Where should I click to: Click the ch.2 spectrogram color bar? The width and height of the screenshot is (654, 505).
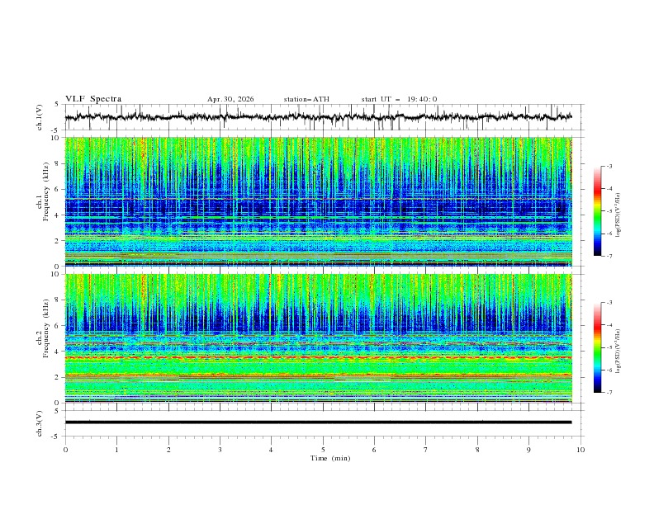[x=597, y=347]
